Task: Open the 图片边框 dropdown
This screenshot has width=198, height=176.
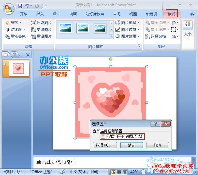Action: (127, 30)
